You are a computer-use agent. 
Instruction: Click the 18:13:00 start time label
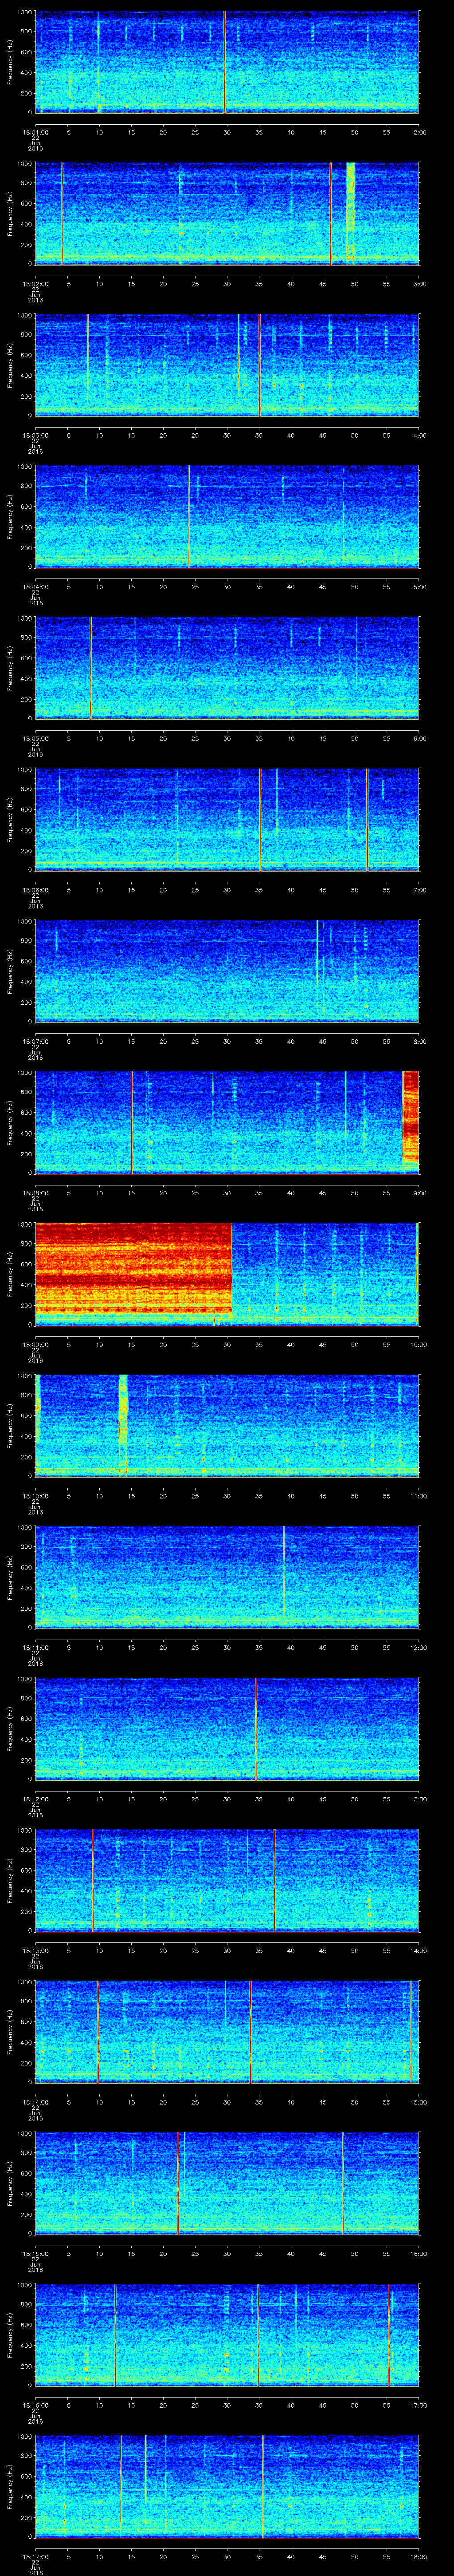(x=35, y=1951)
